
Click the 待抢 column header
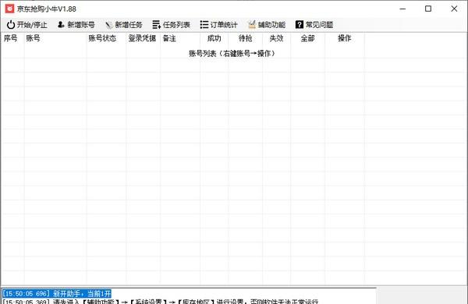click(246, 38)
